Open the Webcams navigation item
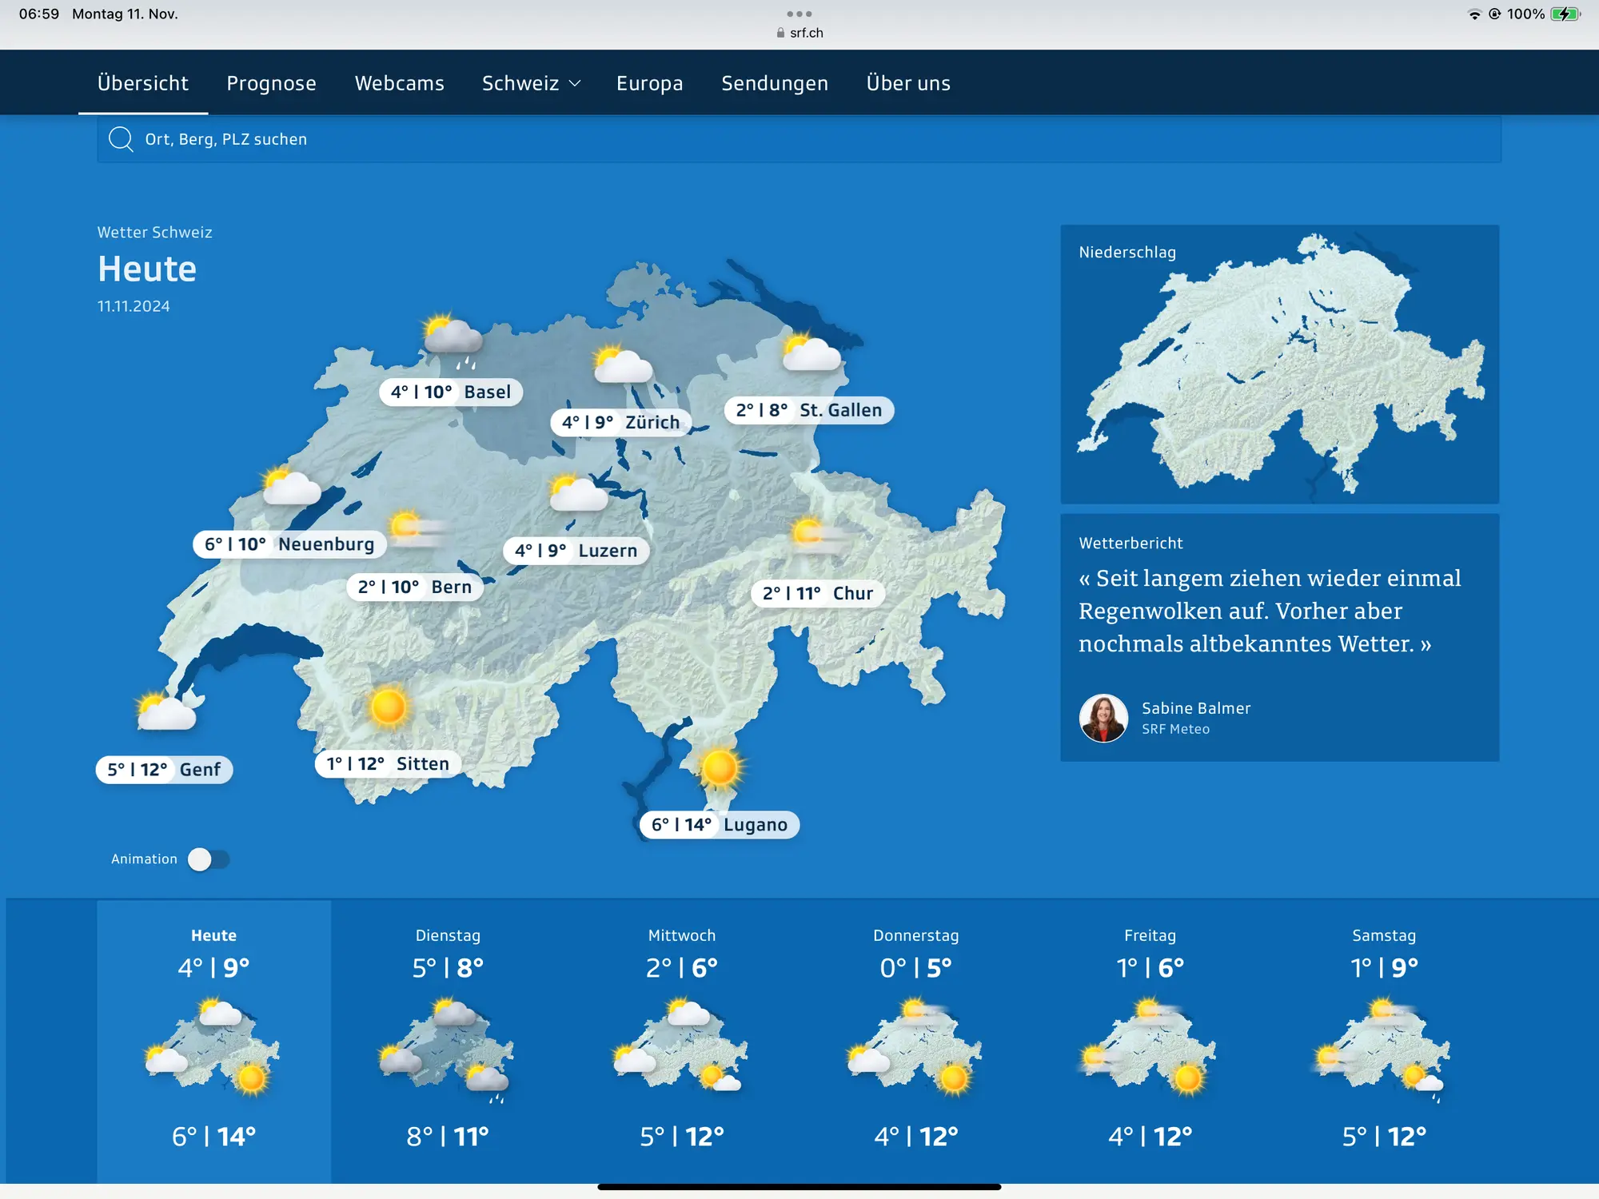The width and height of the screenshot is (1599, 1199). pyautogui.click(x=399, y=83)
